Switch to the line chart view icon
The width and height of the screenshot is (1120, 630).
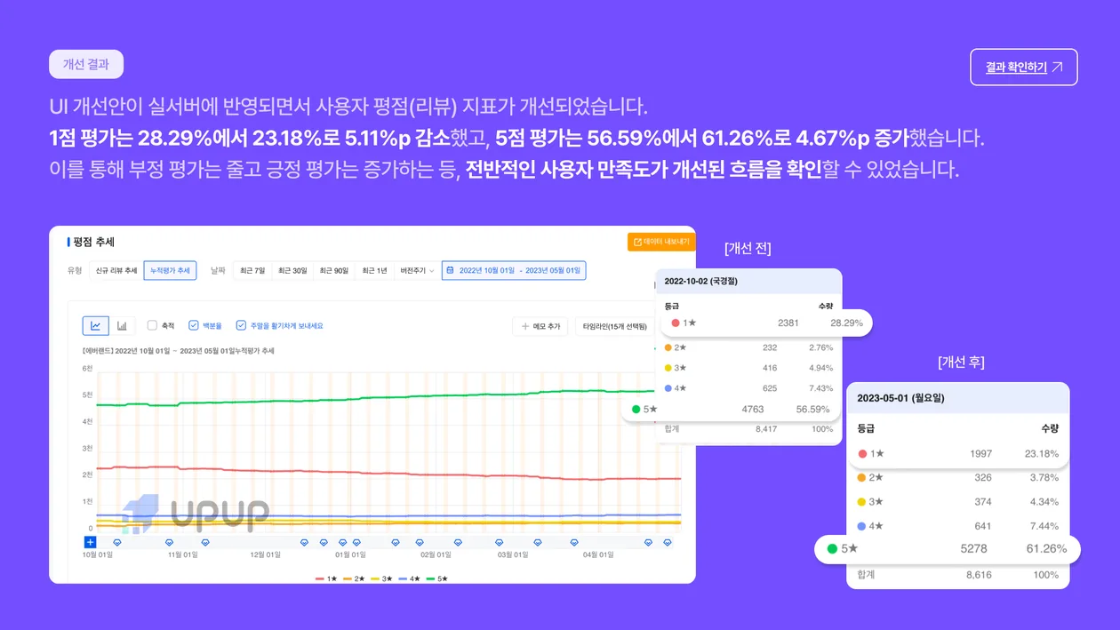coord(95,325)
